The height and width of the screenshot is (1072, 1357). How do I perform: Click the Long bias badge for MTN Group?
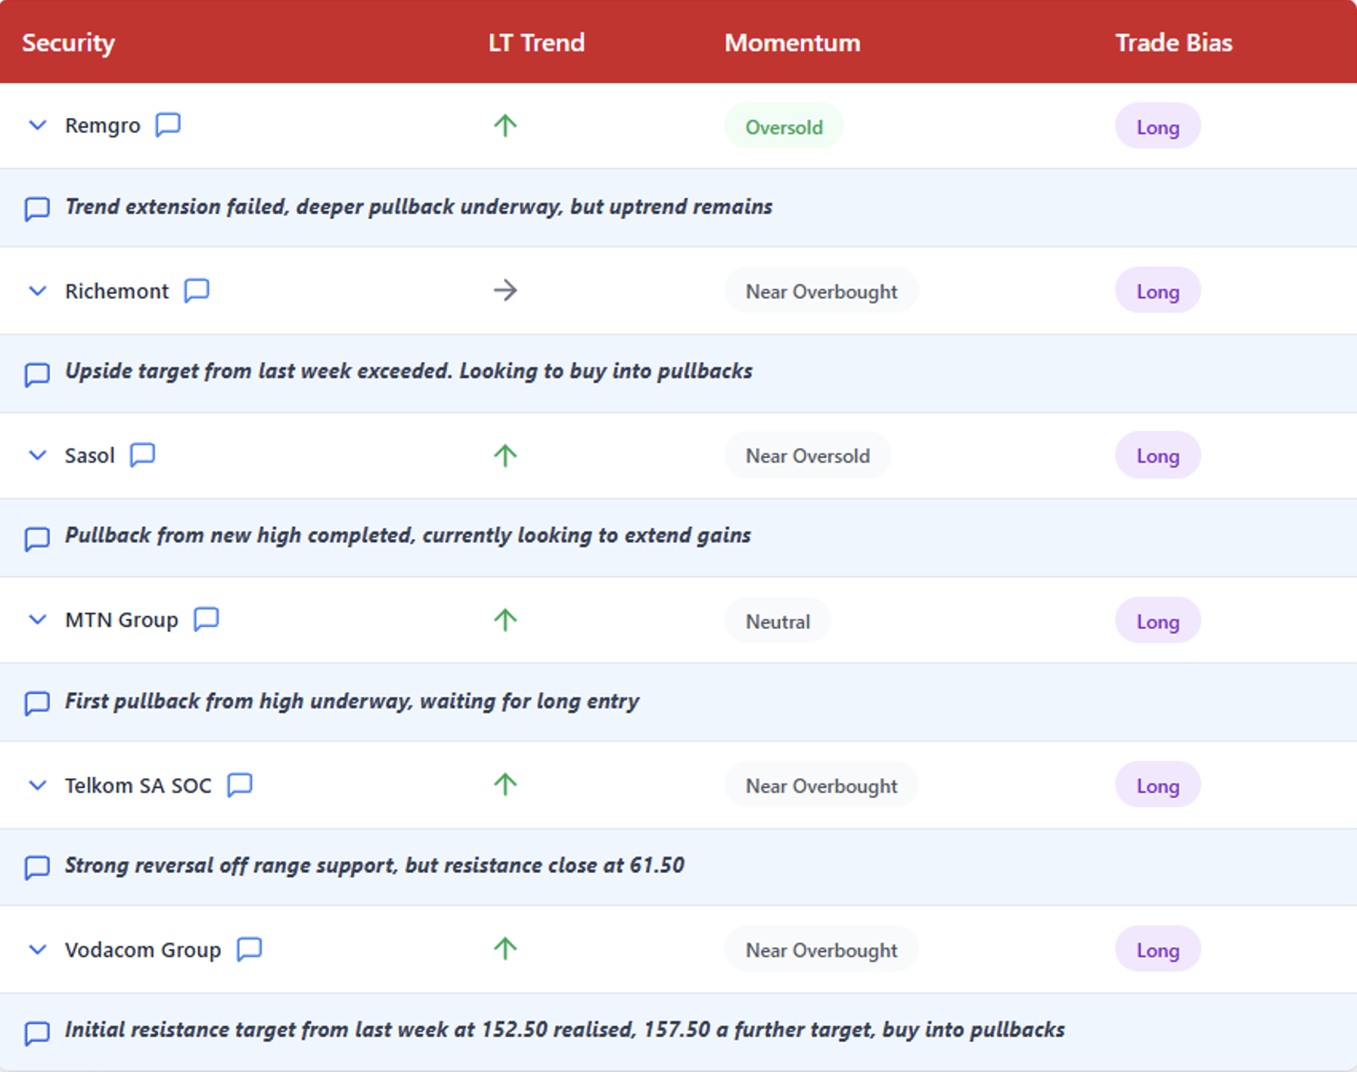coord(1157,621)
